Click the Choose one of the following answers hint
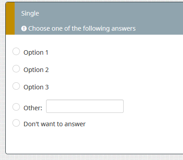The height and width of the screenshot is (160, 183). [82, 28]
